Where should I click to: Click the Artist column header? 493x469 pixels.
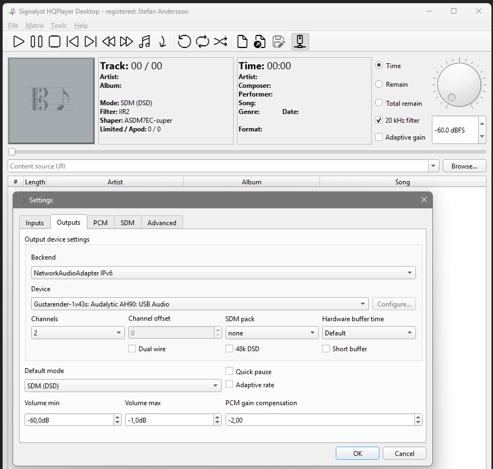115,182
